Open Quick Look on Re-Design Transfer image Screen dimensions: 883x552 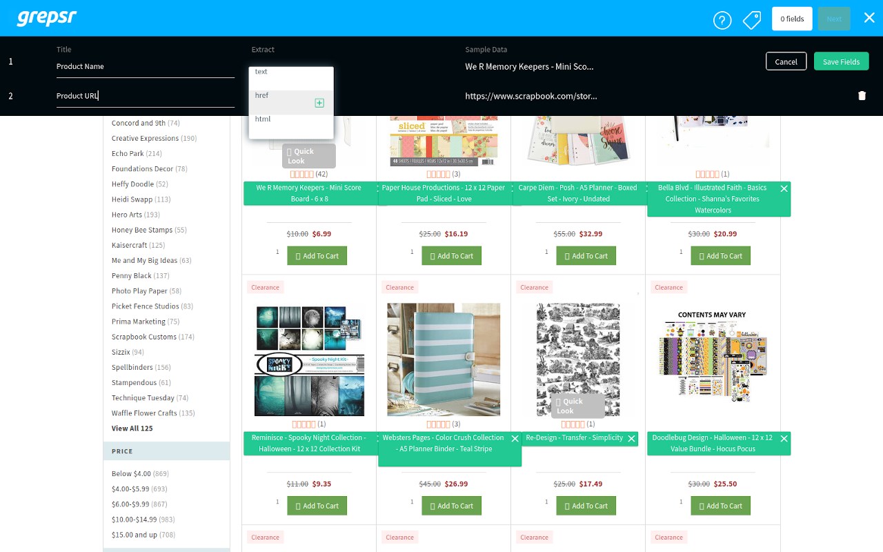tap(578, 406)
